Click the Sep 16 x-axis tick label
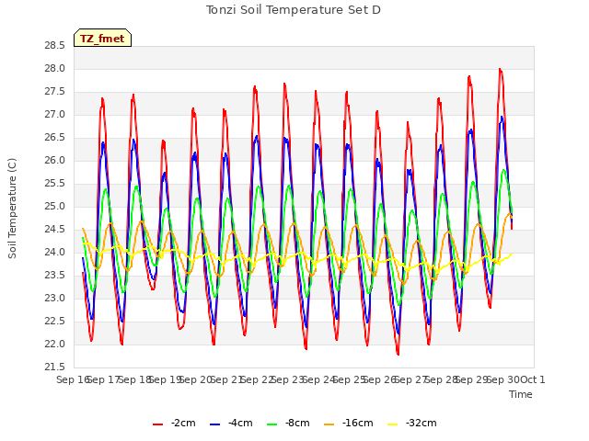Image resolution: width=589 pixels, height=441 pixels. point(73,379)
